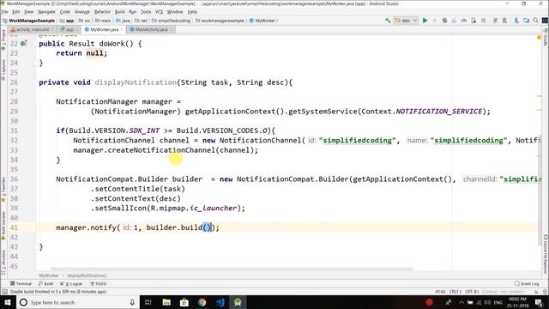Open the Tools menu
Viewport: 549px width, 309px height.
146,12
